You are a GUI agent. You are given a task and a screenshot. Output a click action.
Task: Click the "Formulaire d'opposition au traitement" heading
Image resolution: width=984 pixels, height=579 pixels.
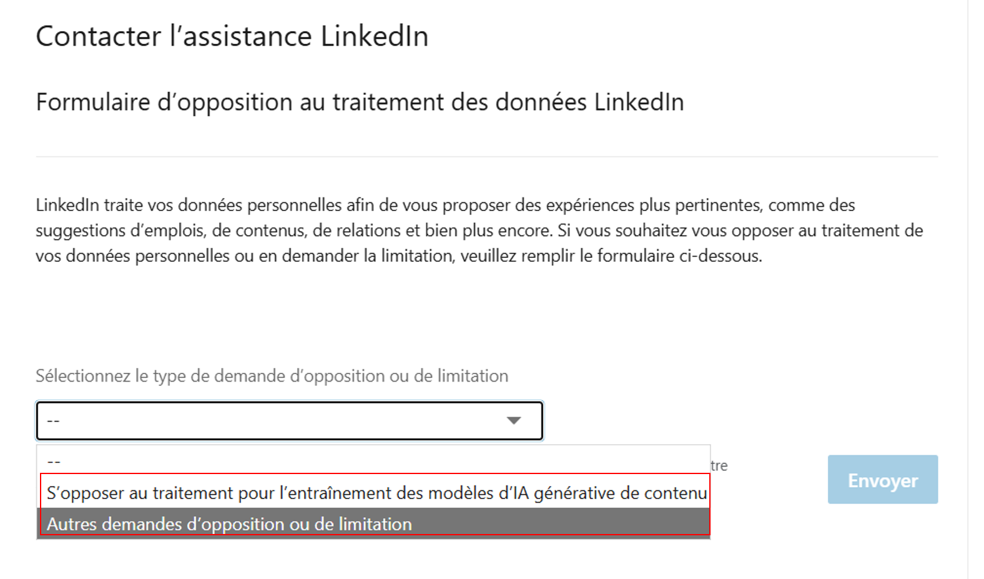360,102
